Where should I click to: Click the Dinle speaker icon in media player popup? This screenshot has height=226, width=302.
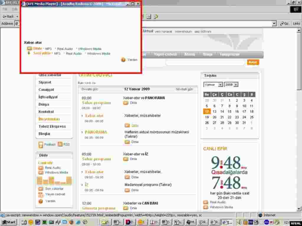(29, 49)
